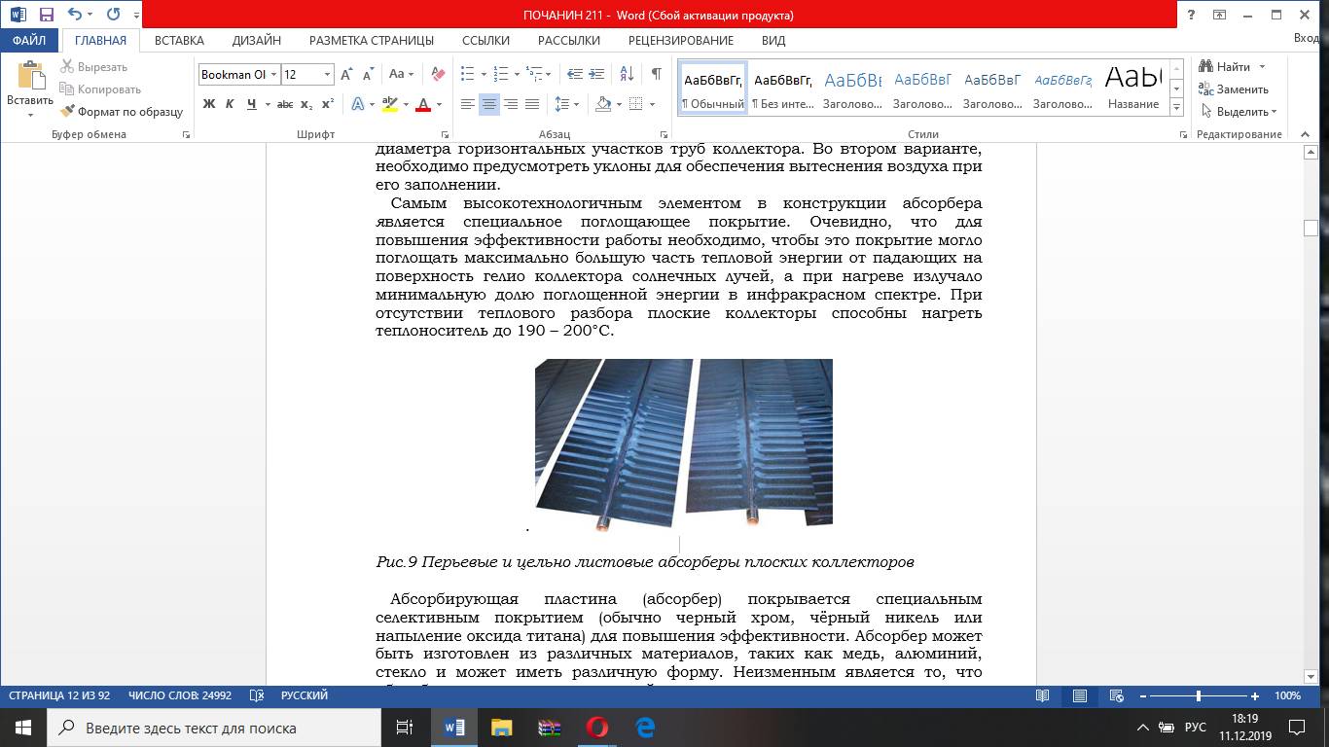Open the borders dropdown

tap(650, 104)
